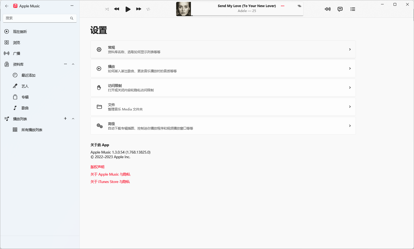
Task: Open the 资料库 three-dot options
Action: point(65,64)
